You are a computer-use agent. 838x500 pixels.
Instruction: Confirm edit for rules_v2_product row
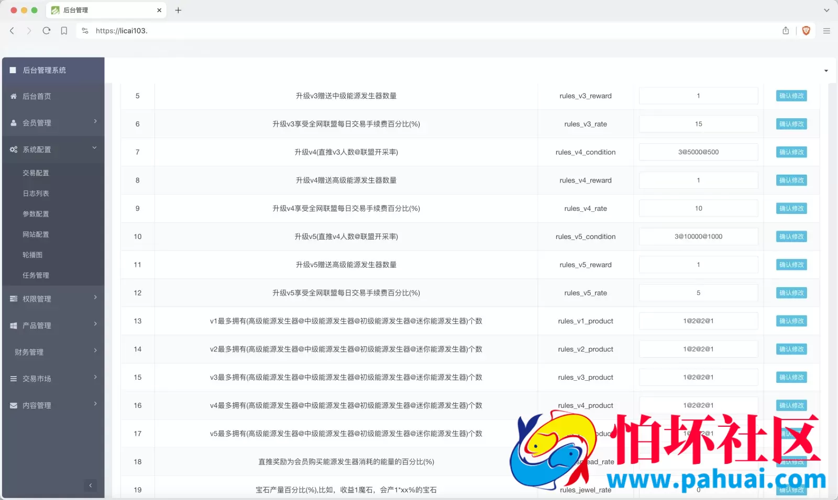[x=791, y=349]
